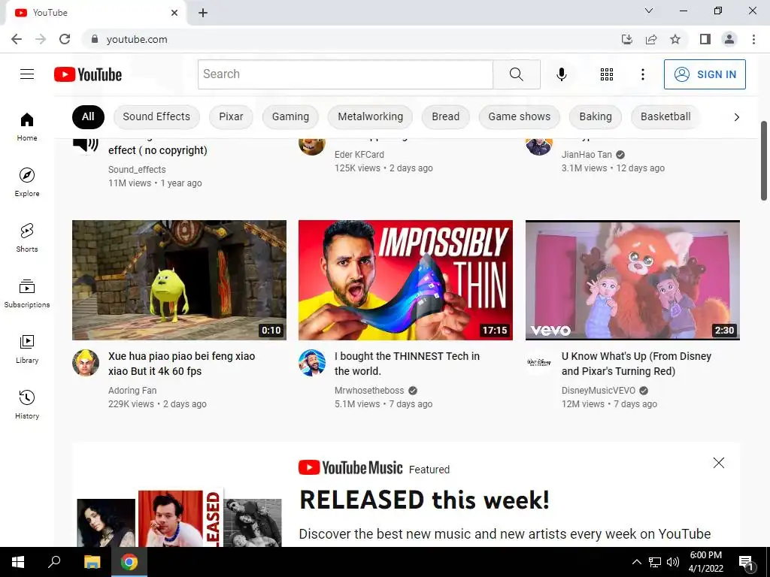Select the Metalworking chip
The image size is (770, 577).
[x=370, y=116]
